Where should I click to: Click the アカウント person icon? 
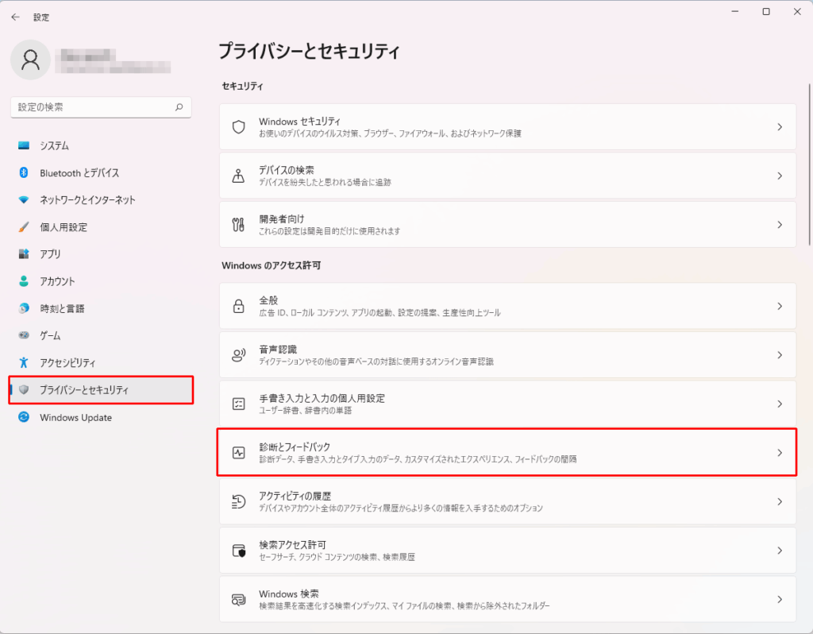(x=24, y=281)
